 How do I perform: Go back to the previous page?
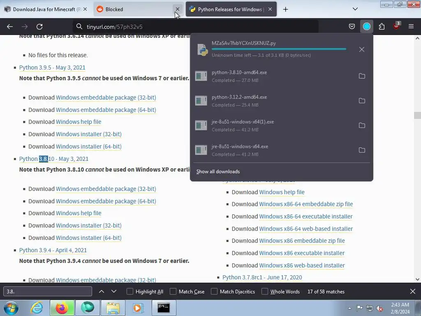(x=10, y=27)
